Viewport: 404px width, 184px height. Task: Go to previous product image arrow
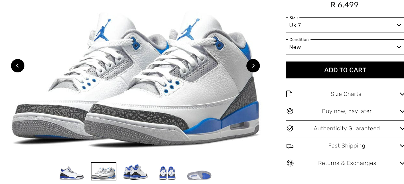(x=18, y=66)
